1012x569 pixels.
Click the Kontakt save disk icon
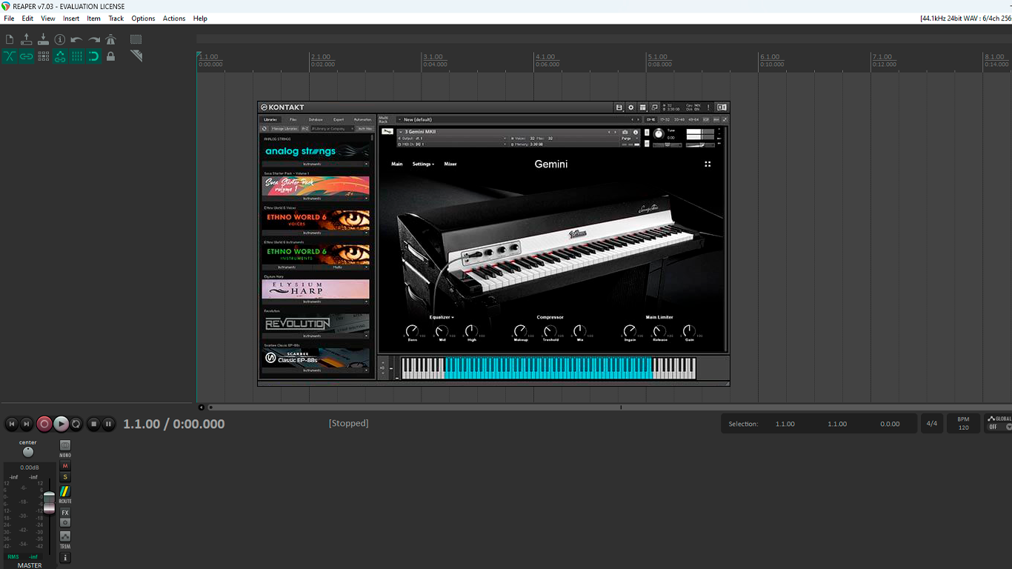coord(619,107)
